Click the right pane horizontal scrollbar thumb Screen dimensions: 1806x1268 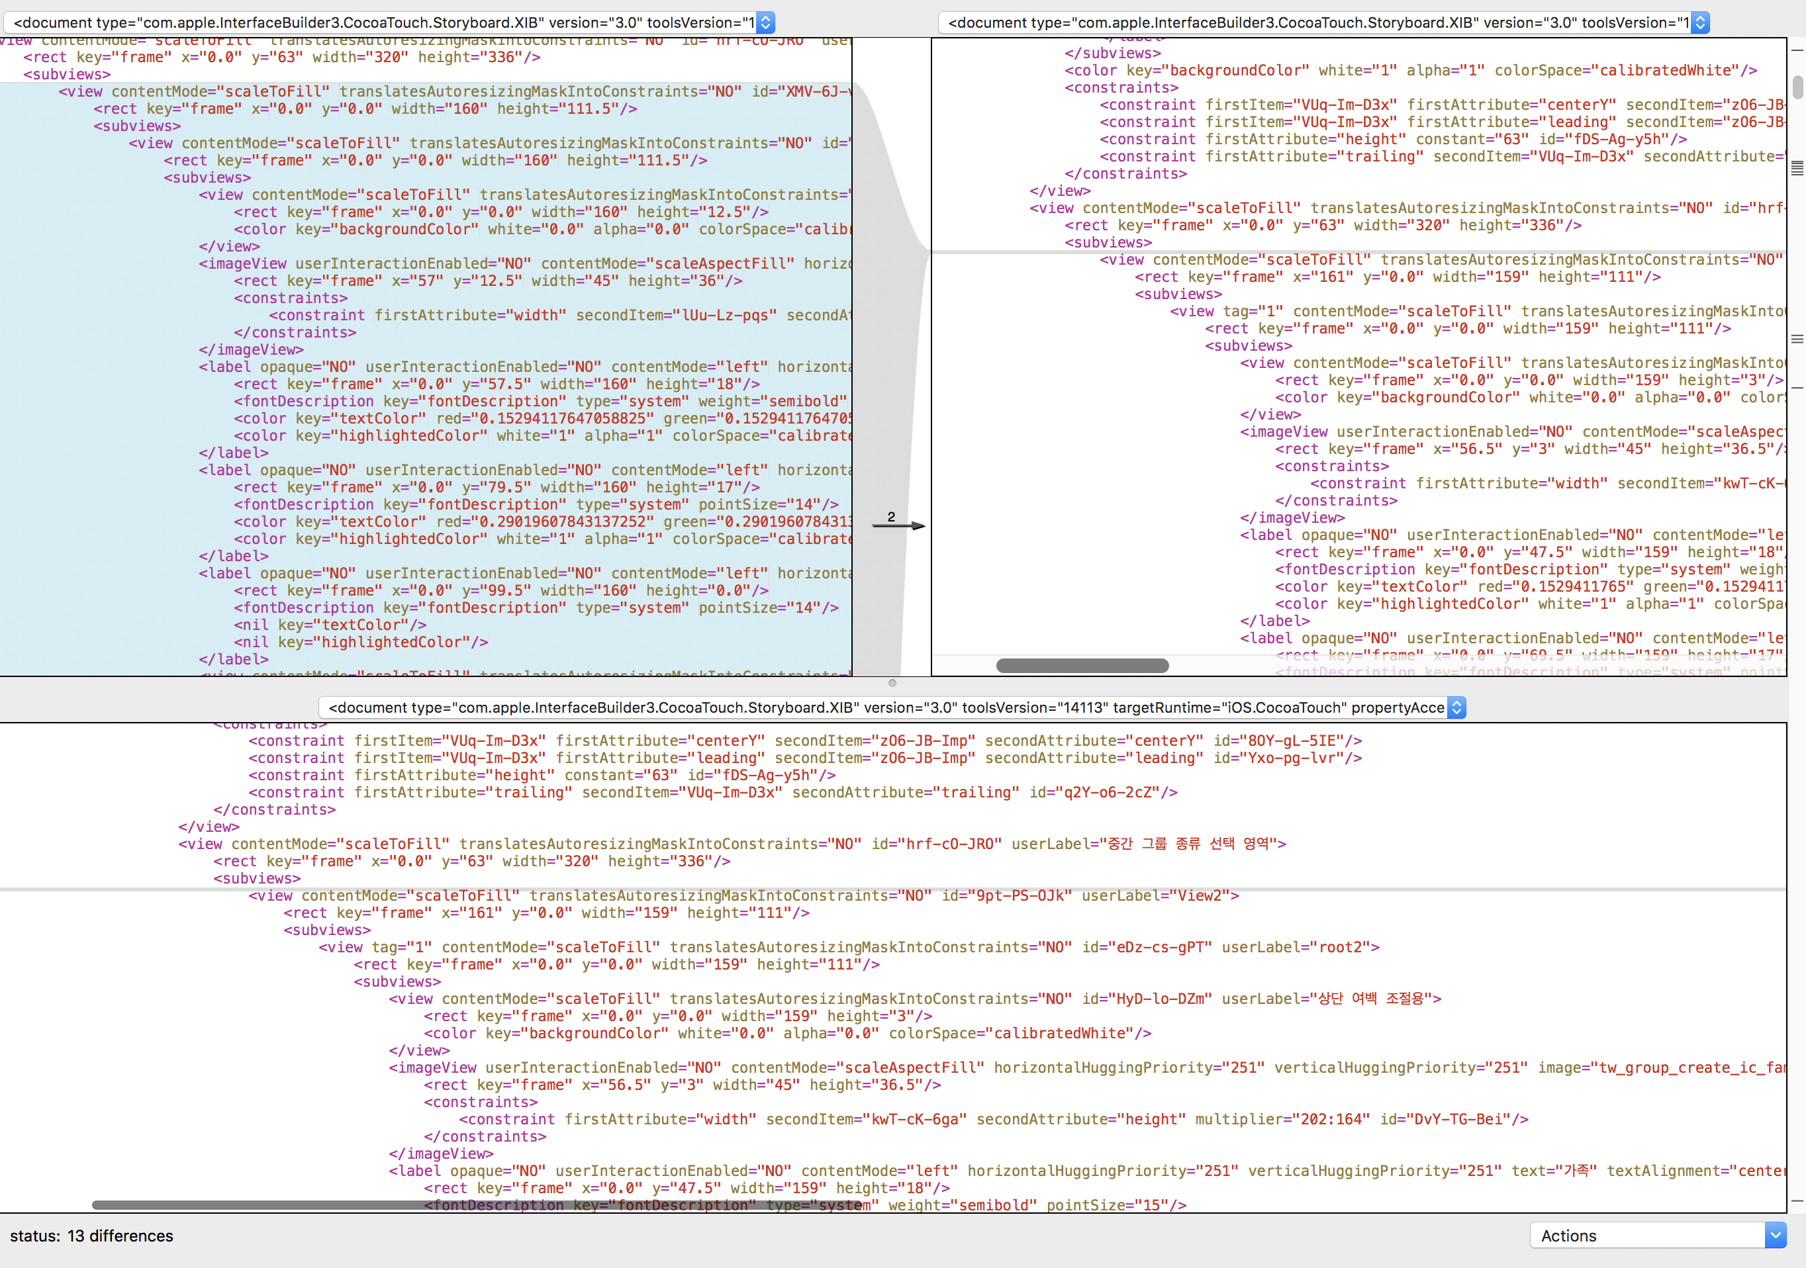(1082, 665)
